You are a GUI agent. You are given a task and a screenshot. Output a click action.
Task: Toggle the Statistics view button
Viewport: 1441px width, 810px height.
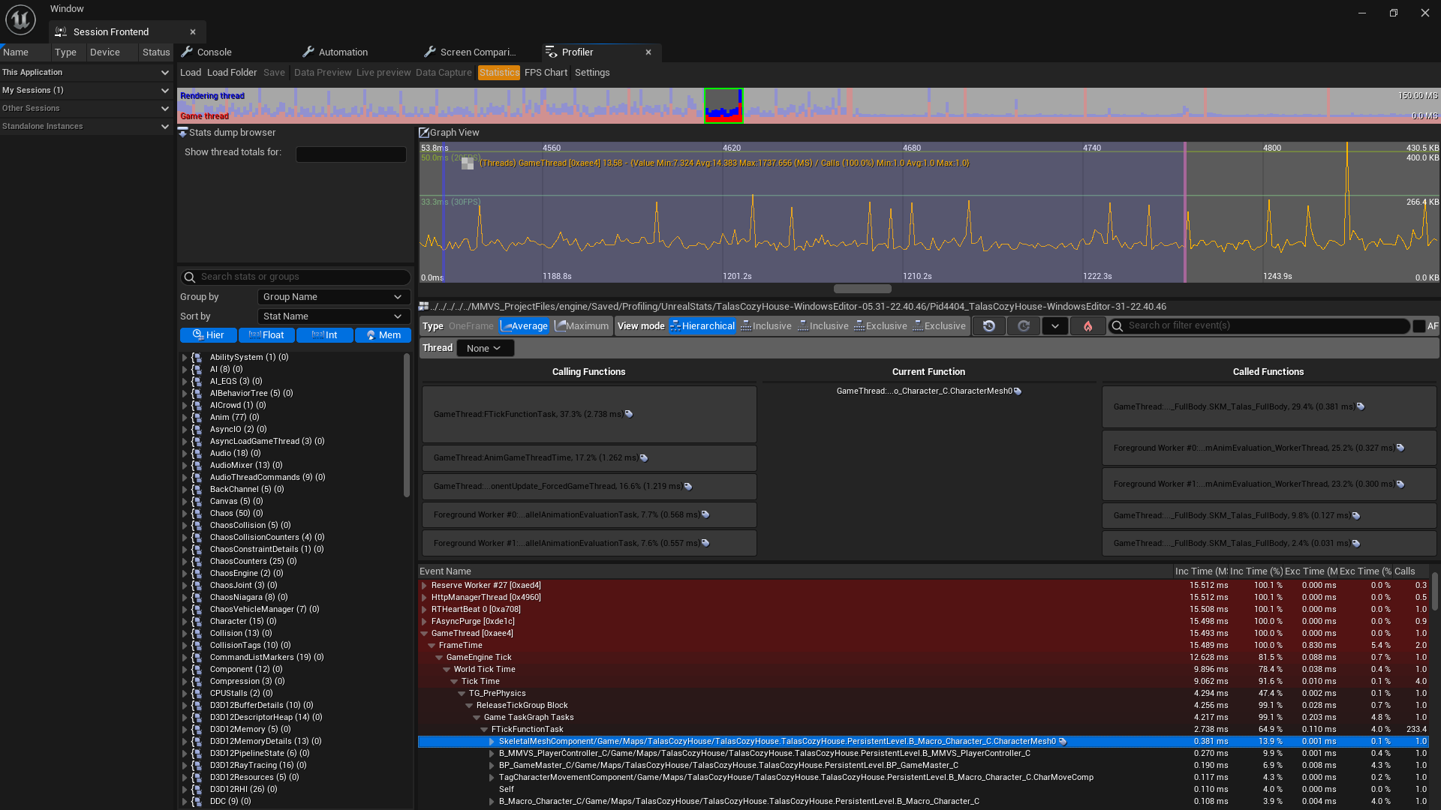499,73
